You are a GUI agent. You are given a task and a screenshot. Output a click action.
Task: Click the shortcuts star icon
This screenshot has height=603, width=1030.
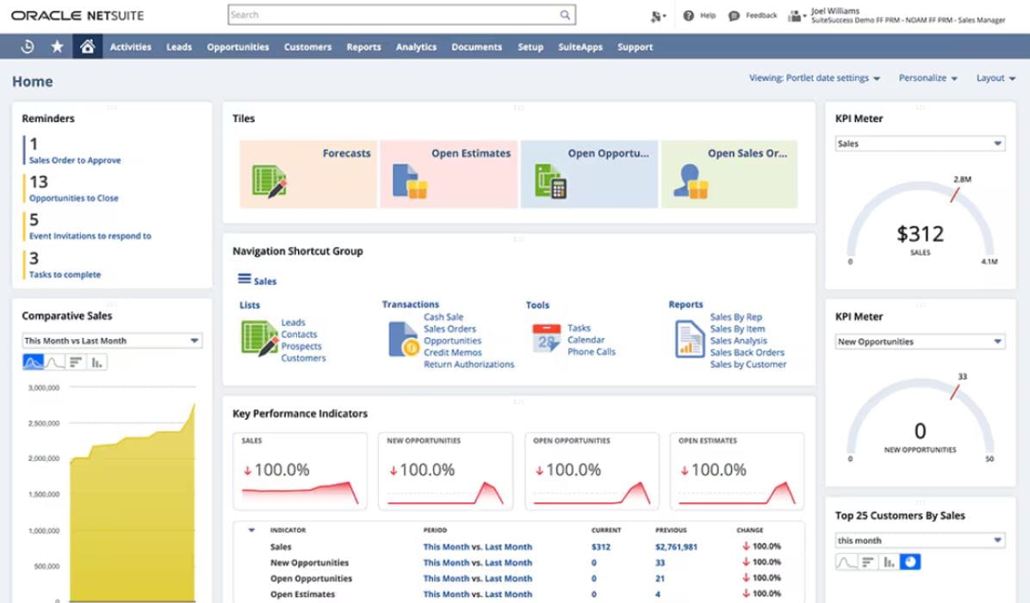click(x=57, y=46)
